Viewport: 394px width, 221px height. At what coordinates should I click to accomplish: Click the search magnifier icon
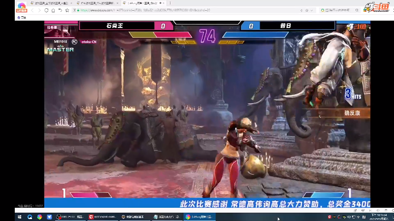click(357, 10)
